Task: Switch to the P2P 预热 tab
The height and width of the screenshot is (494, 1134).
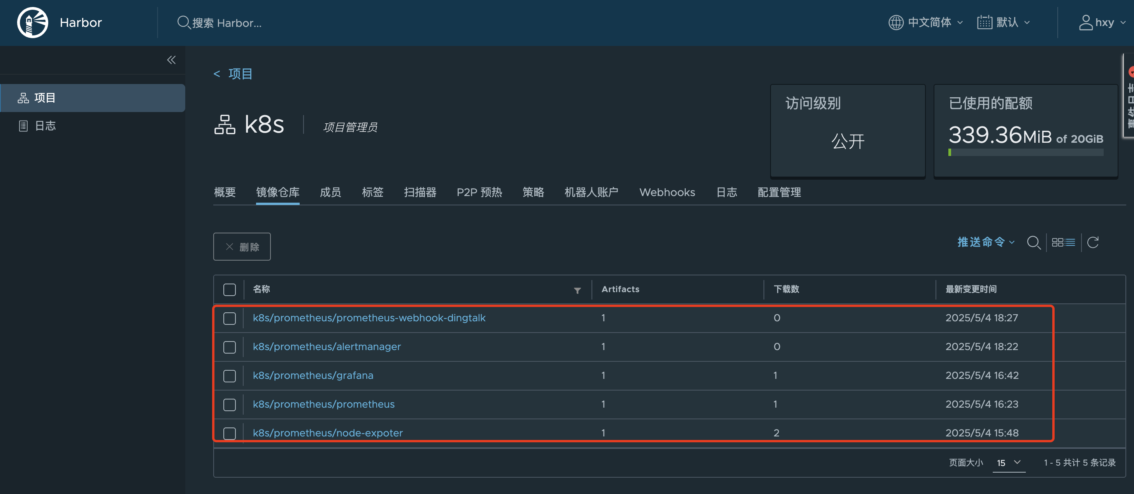Action: click(479, 192)
